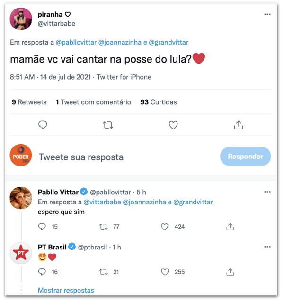View the 9 Retweets list
This screenshot has width=284, height=304.
click(x=29, y=102)
